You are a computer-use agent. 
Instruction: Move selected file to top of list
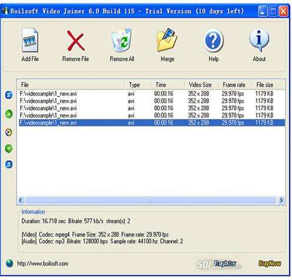point(9,95)
